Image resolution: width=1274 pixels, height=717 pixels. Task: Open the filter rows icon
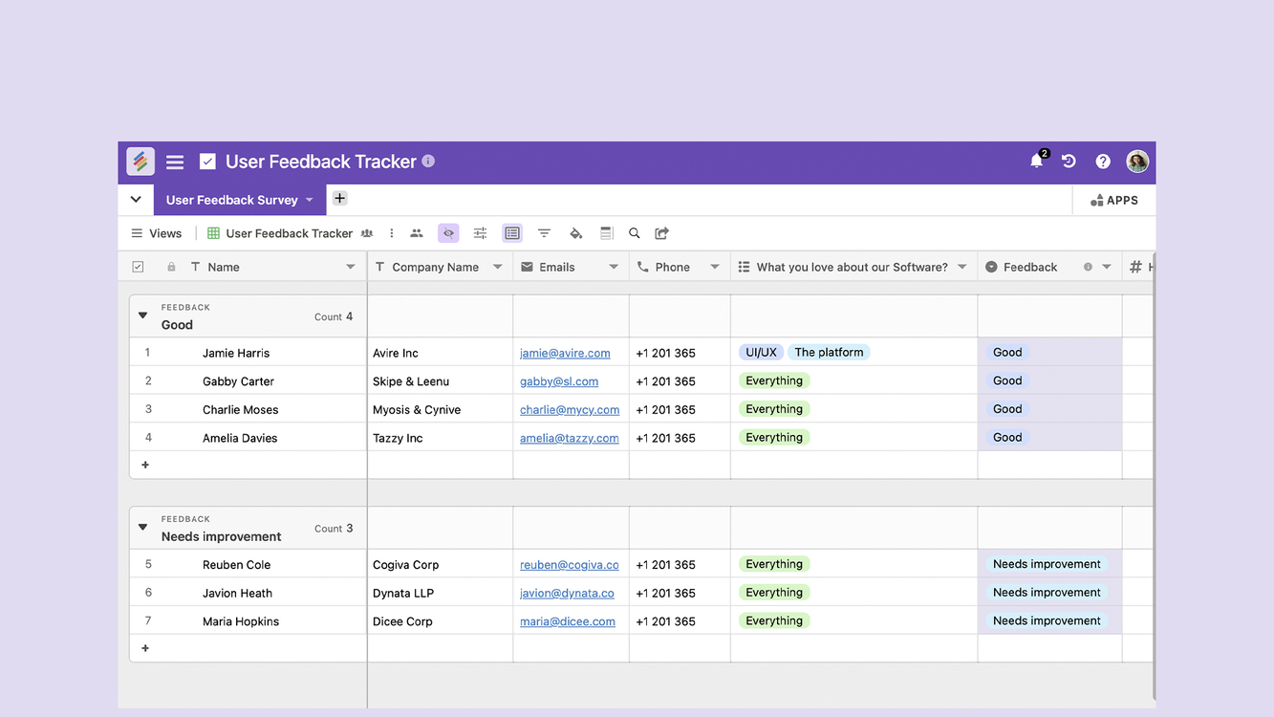tap(544, 233)
